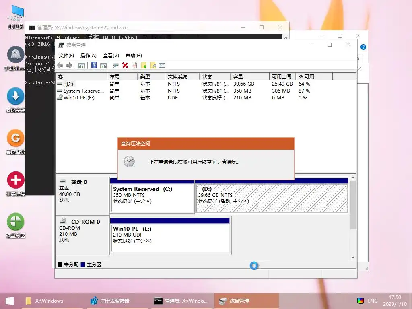412x309 pixels.
Task: Open the Windows Start button
Action: pos(10,301)
